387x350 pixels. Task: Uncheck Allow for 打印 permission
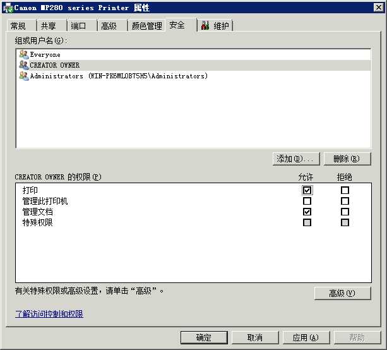[307, 190]
